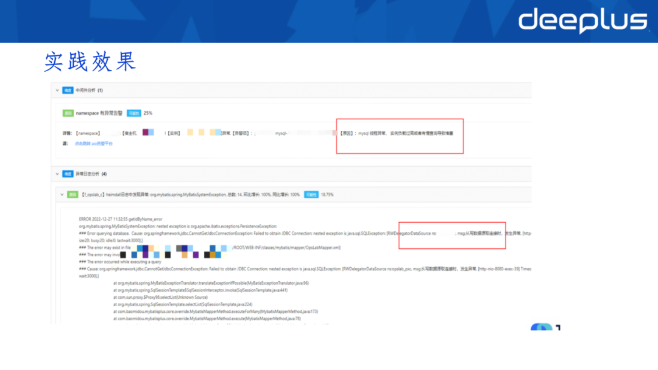658x370 pixels.
Task: Click the 18.75% probability value
Action: tap(327, 194)
